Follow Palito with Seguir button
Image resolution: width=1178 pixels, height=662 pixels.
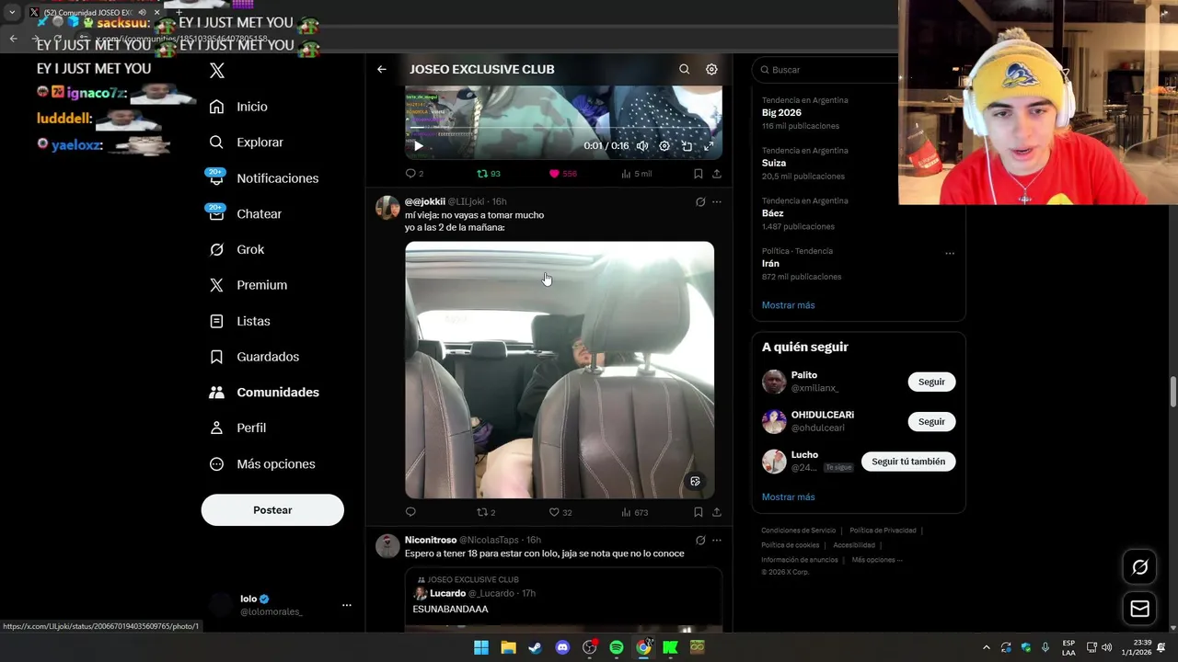pos(931,382)
